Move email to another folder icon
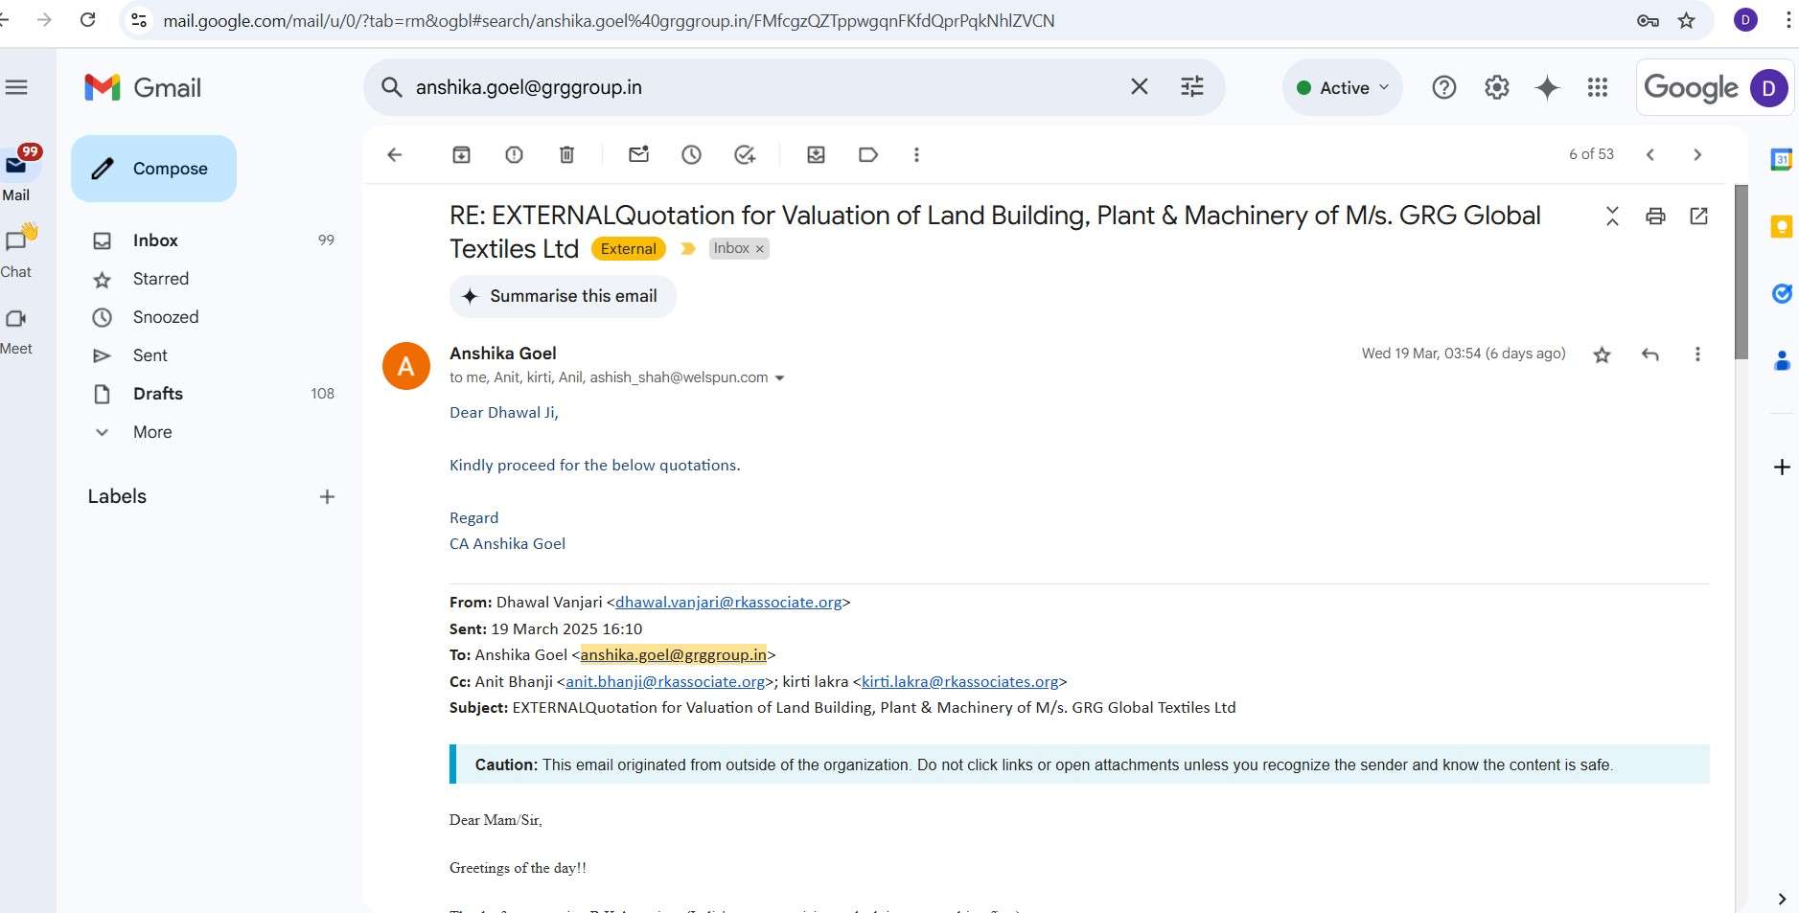1799x913 pixels. (816, 154)
